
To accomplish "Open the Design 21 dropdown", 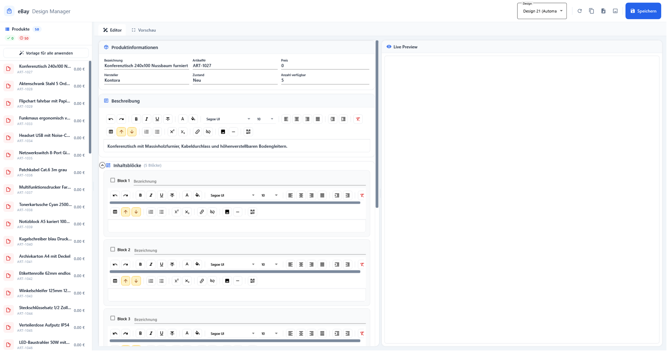I will (542, 11).
